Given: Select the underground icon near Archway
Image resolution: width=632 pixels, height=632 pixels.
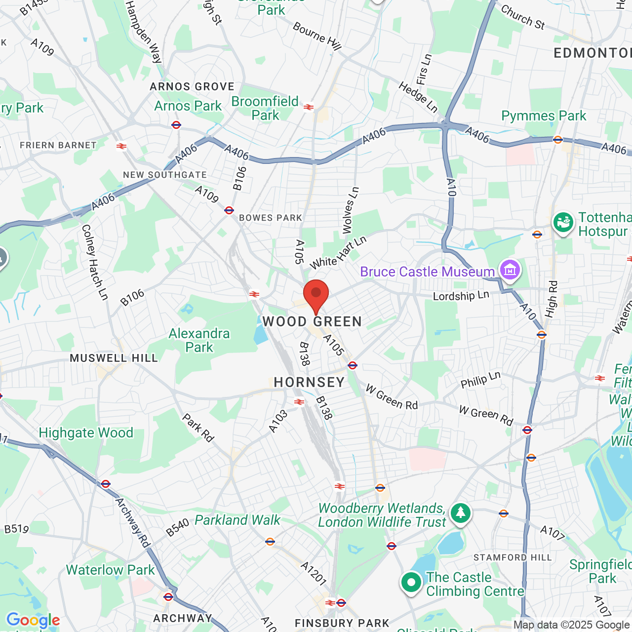Looking at the screenshot, I should pyautogui.click(x=168, y=596).
